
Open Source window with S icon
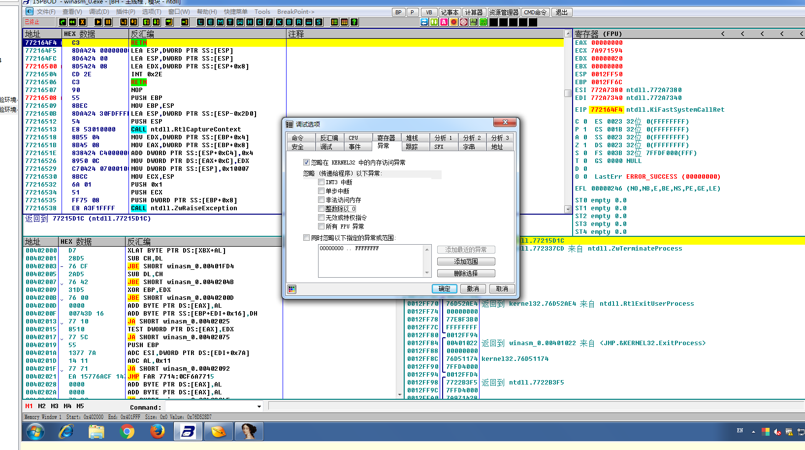(319, 22)
